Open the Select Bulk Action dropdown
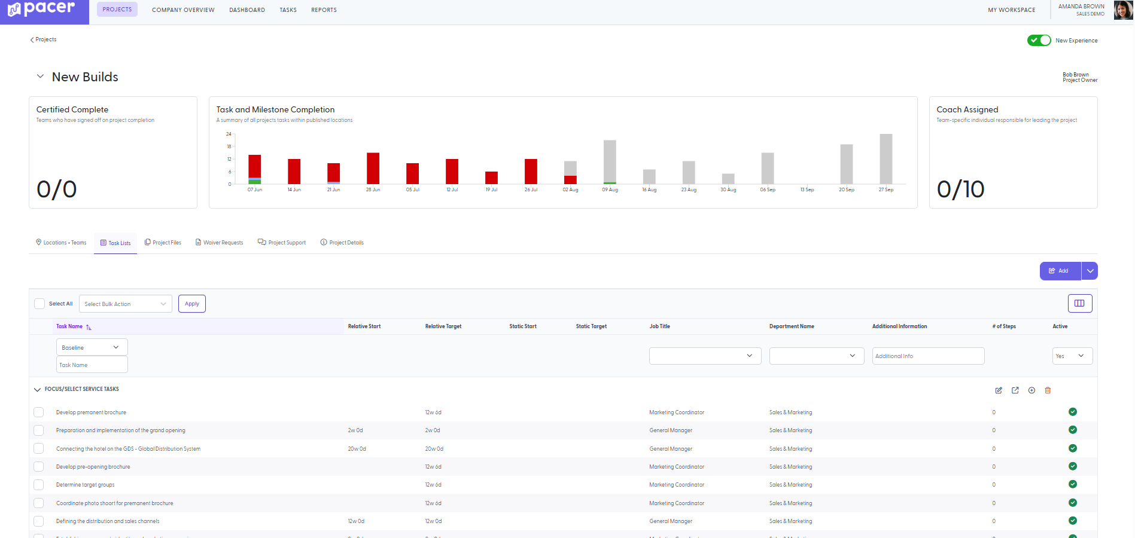 126,304
